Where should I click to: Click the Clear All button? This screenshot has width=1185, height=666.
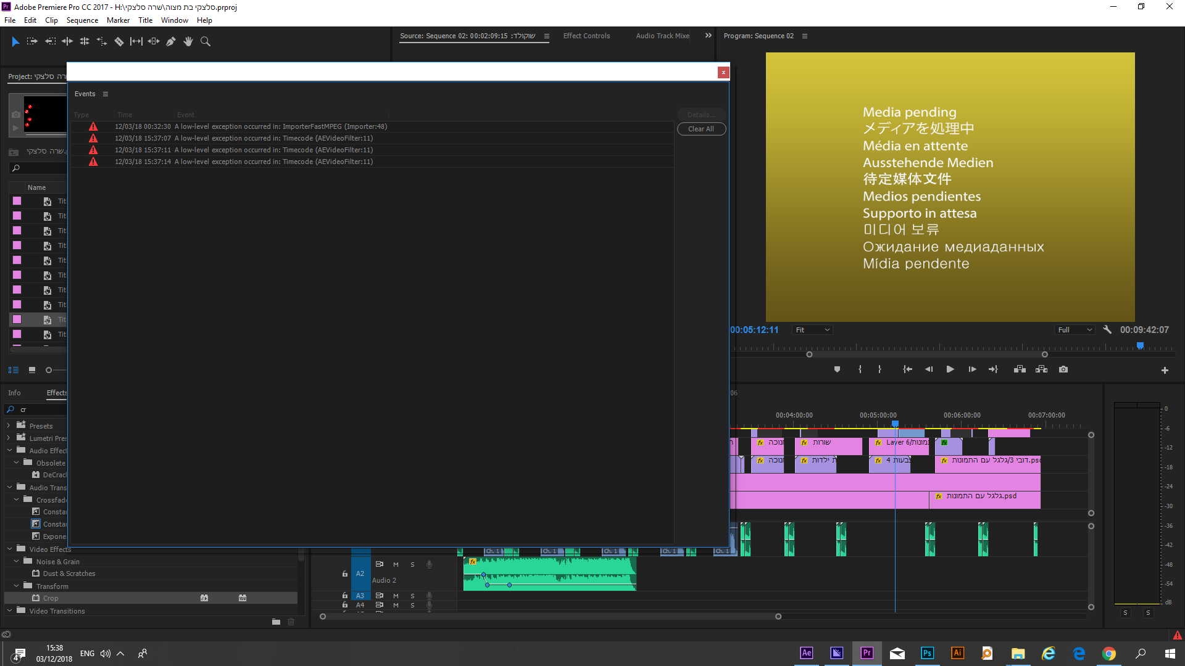coord(701,129)
